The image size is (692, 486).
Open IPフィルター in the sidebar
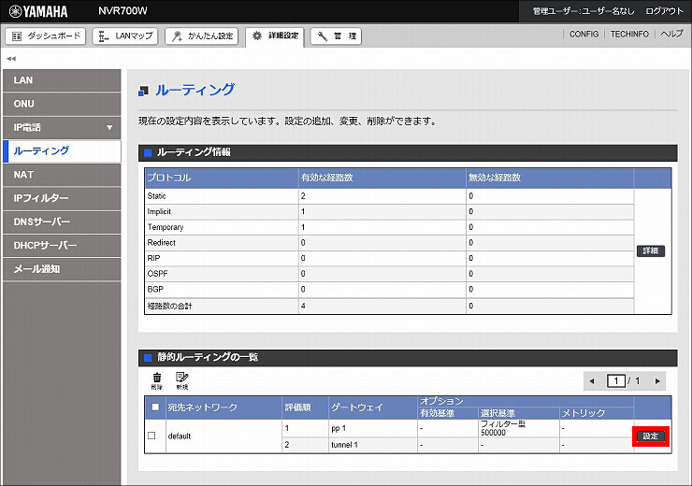(x=62, y=198)
